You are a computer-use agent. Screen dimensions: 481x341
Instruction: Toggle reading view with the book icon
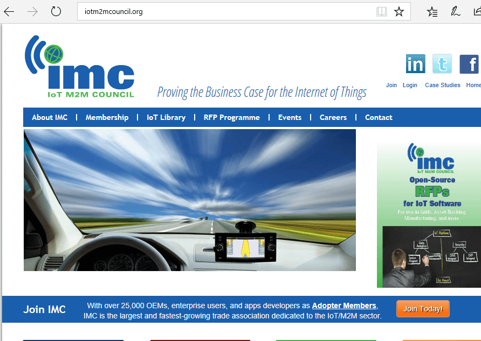[x=382, y=11]
